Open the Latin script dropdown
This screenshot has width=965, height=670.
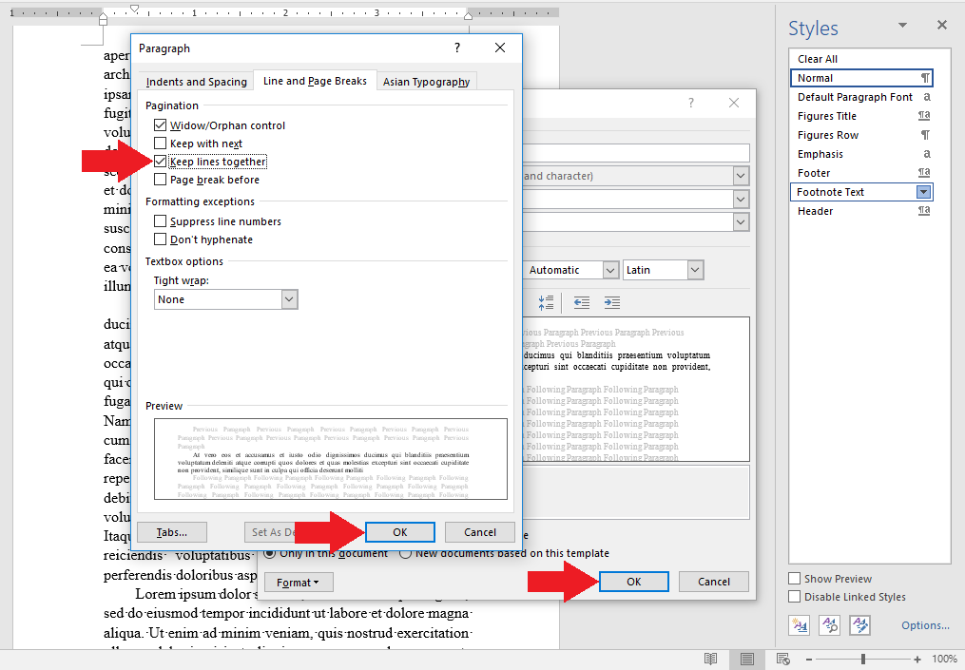(695, 270)
